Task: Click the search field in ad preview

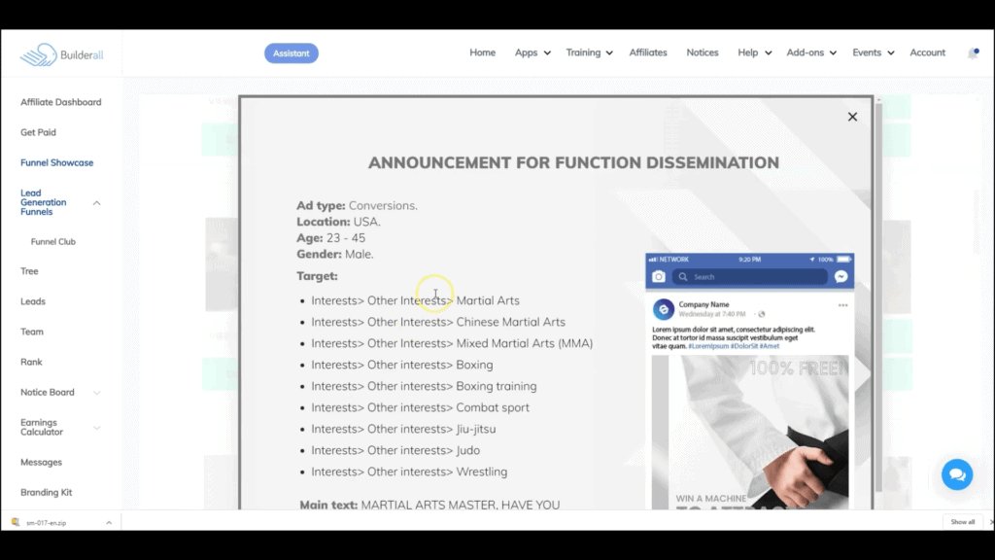Action: tap(751, 277)
